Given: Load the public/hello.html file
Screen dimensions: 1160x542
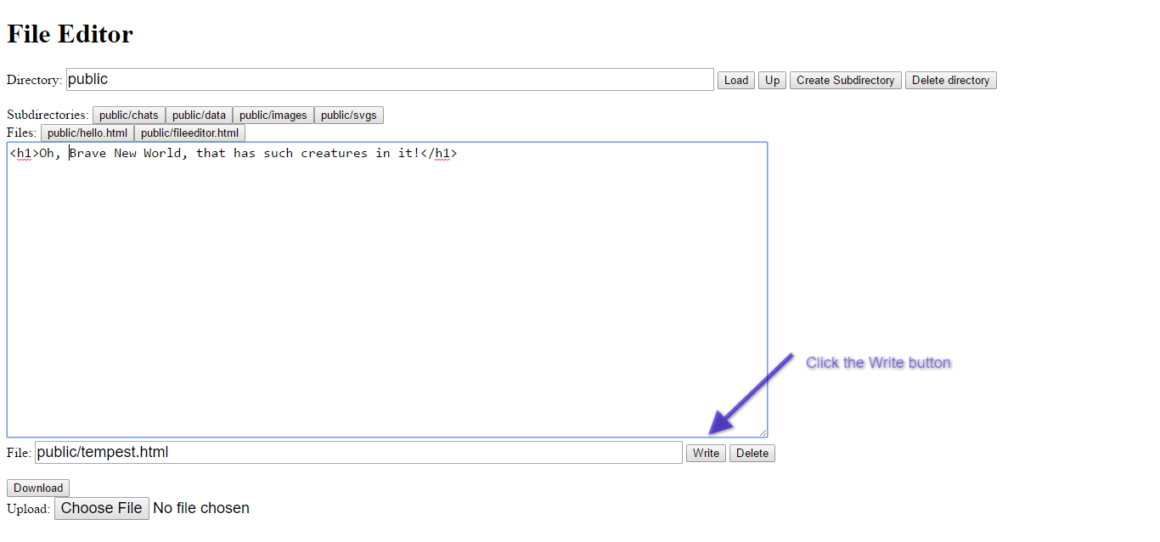Looking at the screenshot, I should pos(87,133).
